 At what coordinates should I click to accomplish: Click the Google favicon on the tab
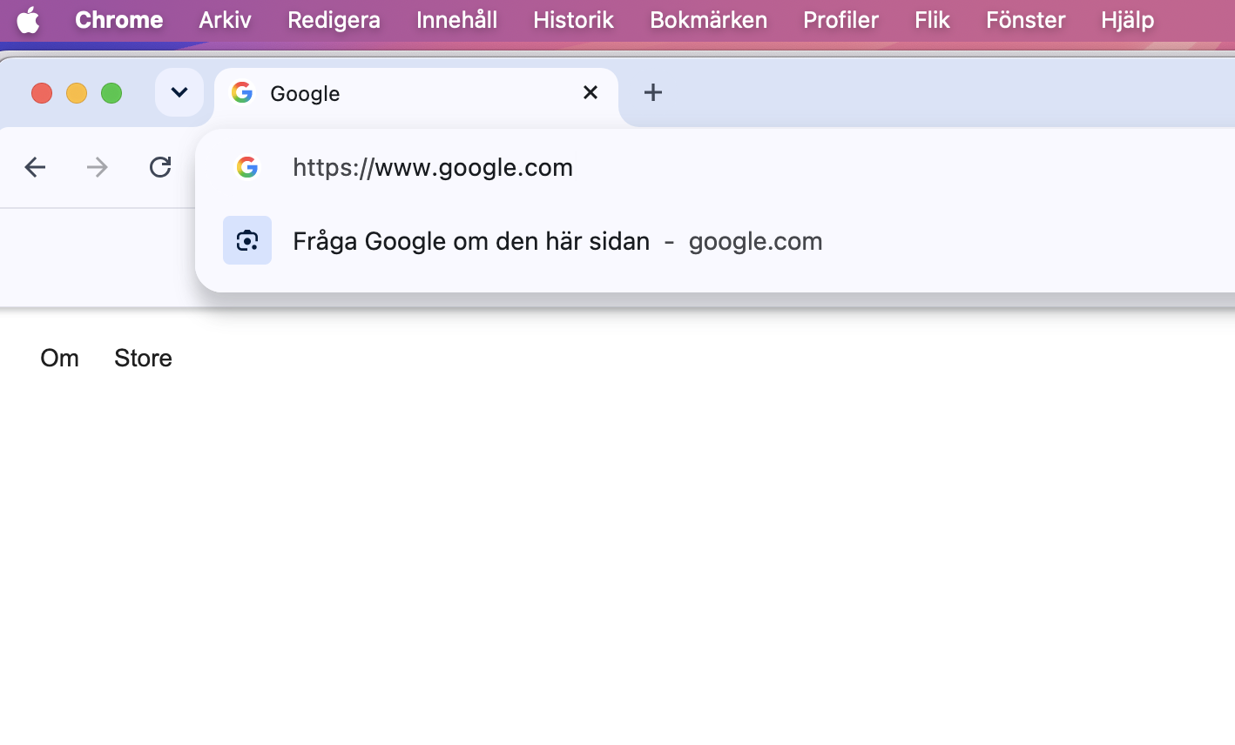coord(242,92)
